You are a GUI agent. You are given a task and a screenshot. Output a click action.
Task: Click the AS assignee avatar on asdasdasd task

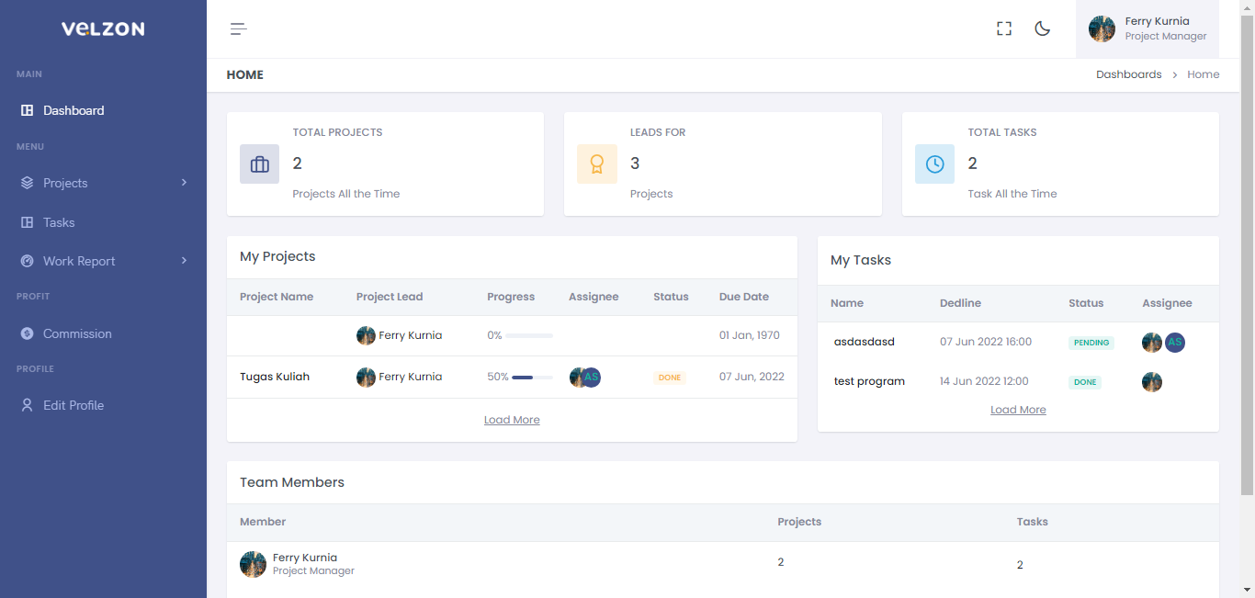(x=1175, y=343)
